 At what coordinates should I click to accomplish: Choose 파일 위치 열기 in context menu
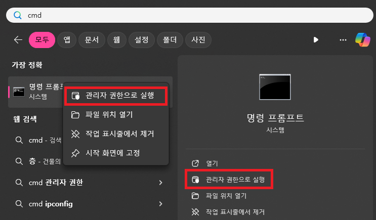(x=116, y=115)
